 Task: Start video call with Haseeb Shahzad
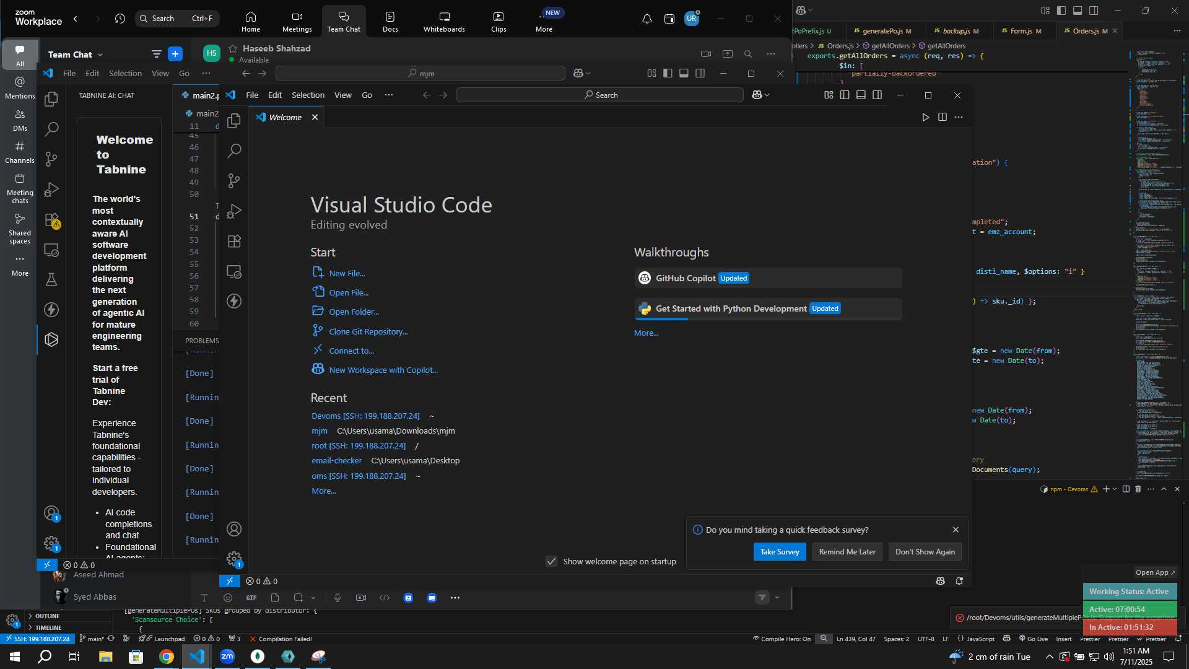point(706,54)
